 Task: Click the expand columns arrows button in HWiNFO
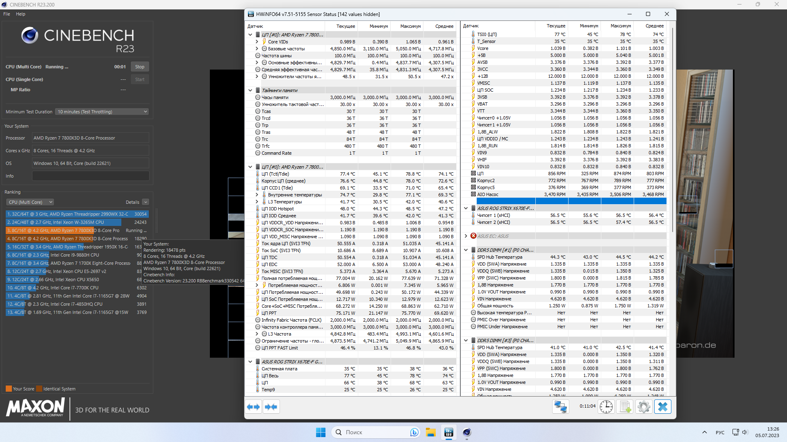click(x=253, y=407)
